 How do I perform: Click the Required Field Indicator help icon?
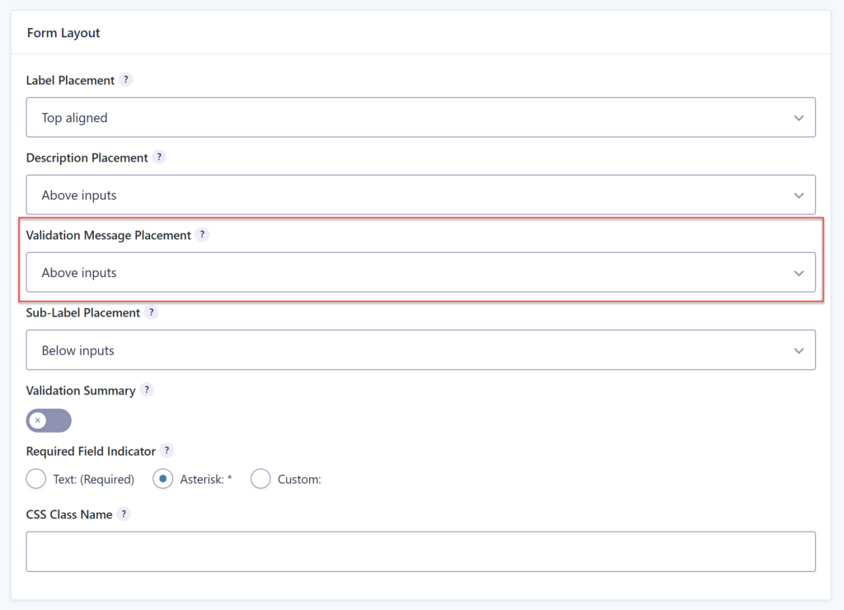click(x=166, y=451)
